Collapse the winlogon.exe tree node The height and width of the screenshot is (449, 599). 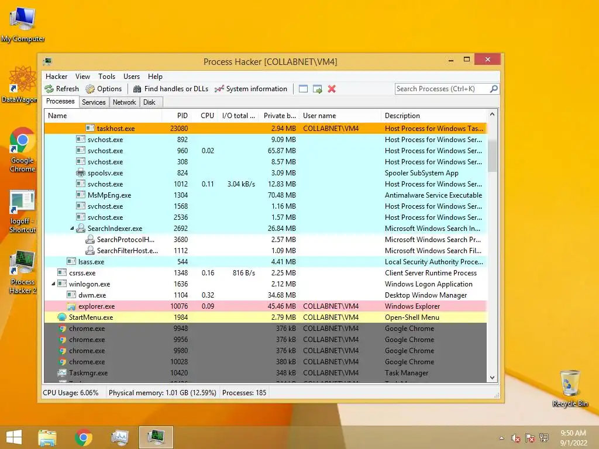(x=53, y=284)
